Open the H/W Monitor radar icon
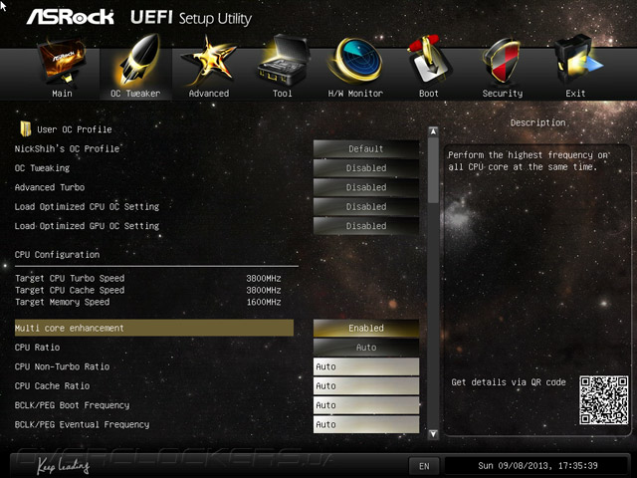637x478 pixels. (x=356, y=61)
